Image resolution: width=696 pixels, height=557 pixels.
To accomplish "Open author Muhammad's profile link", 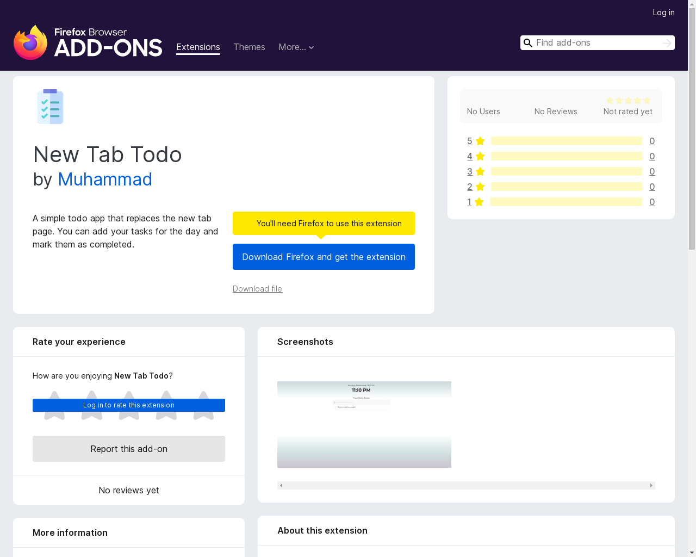I will [105, 180].
